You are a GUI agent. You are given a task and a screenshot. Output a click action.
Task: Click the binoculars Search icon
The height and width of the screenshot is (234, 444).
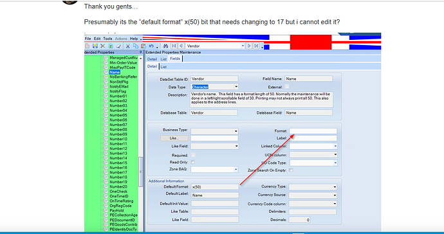pos(165,46)
